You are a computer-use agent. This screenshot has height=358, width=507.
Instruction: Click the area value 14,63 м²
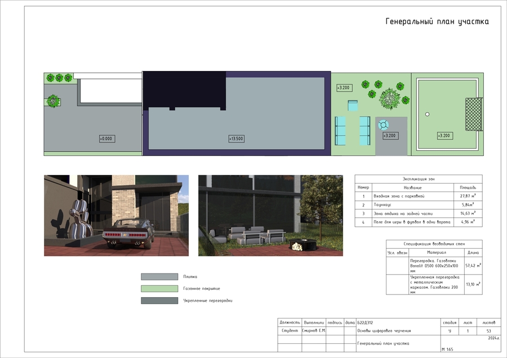click(x=468, y=213)
